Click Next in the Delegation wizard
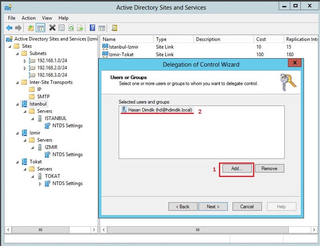Viewport: 320px width, 246px height. 213,207
